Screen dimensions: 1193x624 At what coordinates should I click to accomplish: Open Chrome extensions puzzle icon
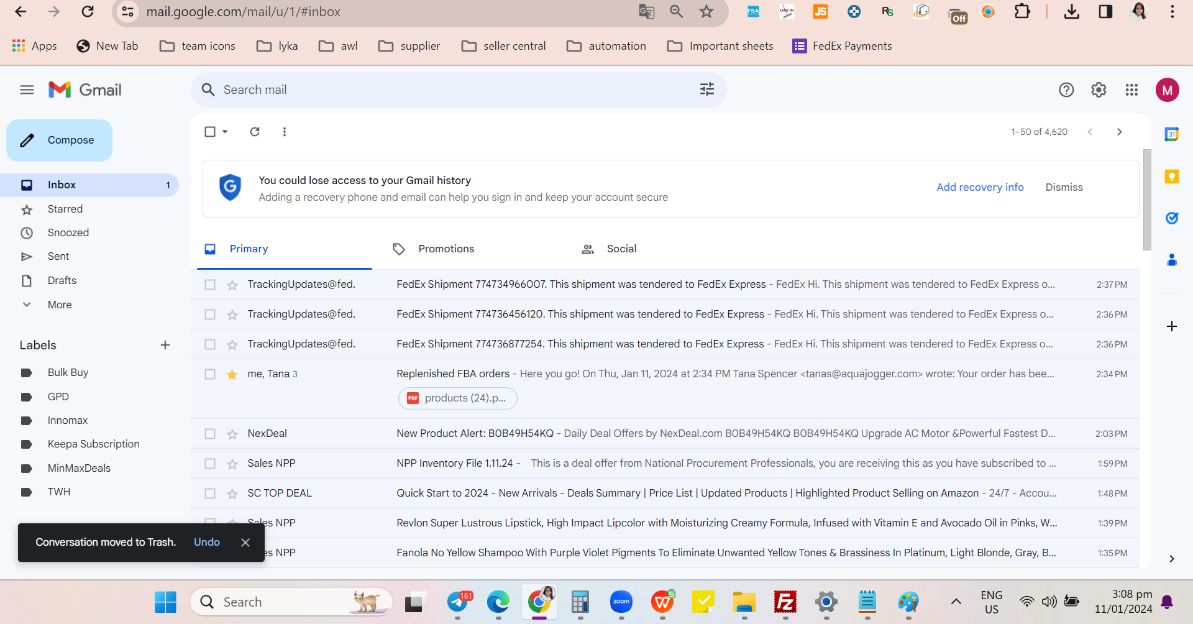(x=1022, y=12)
